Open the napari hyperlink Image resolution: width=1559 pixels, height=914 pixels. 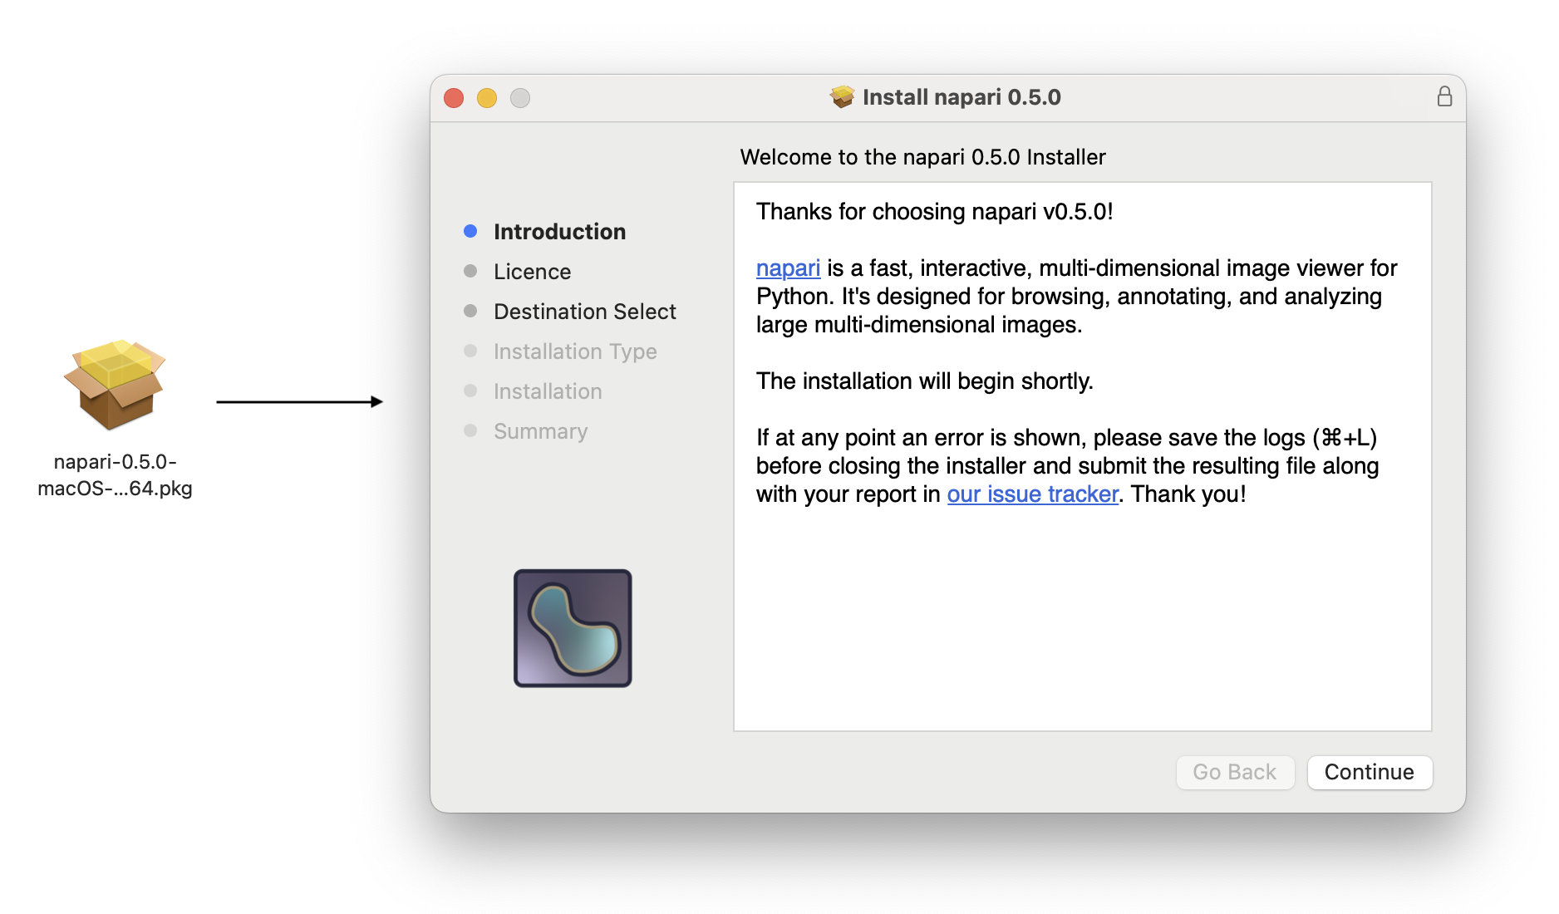pyautogui.click(x=787, y=268)
